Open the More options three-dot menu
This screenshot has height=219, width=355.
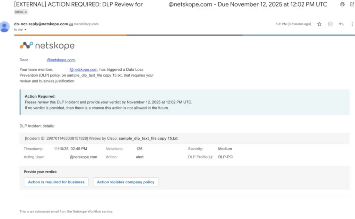[352, 24]
